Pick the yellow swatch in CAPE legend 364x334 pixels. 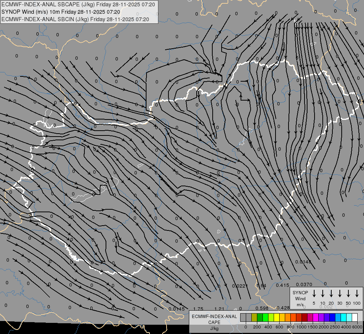[x=277, y=318]
